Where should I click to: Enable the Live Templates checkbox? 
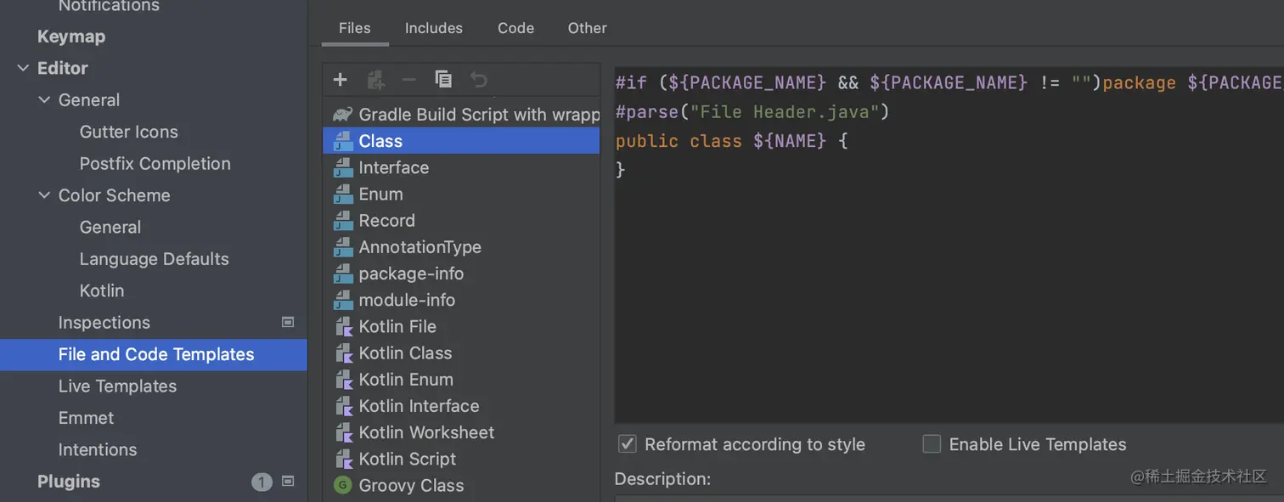[932, 444]
